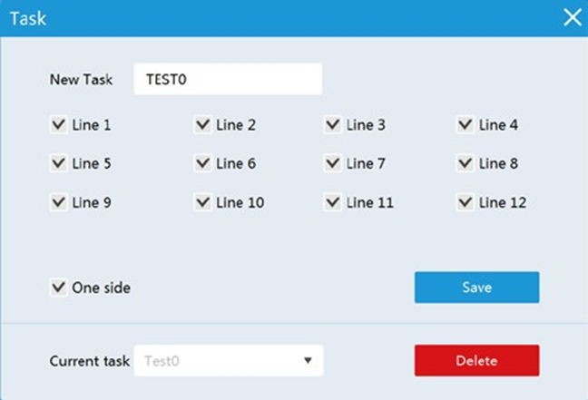Save the new task
The height and width of the screenshot is (400, 588).
476,288
